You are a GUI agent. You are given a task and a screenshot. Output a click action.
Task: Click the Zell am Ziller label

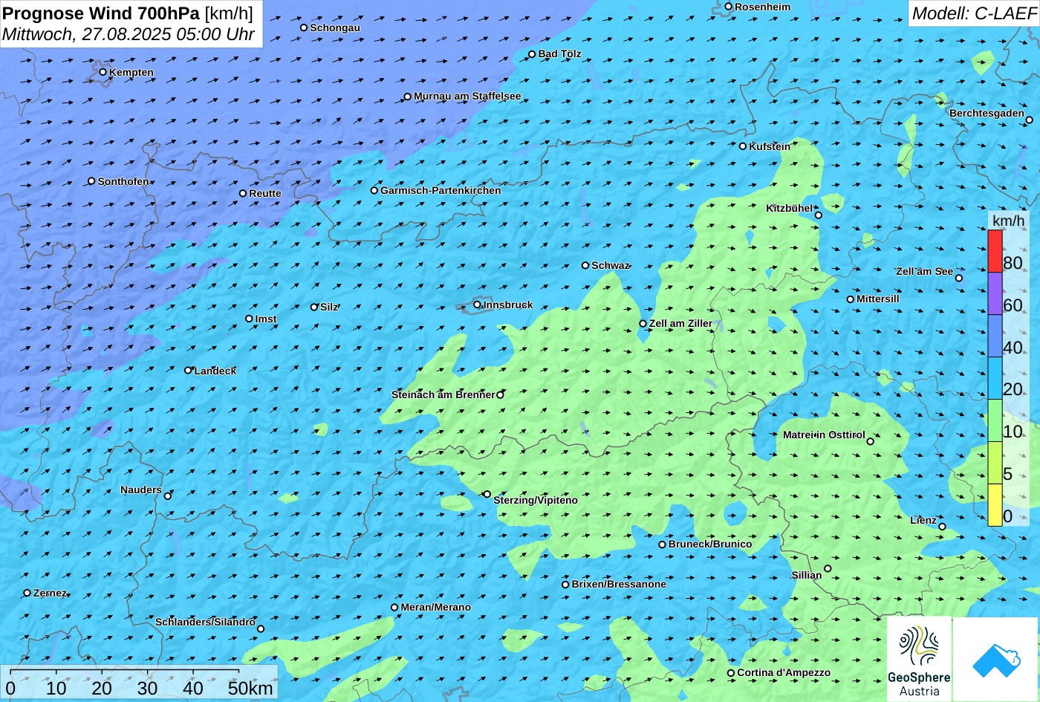(x=680, y=324)
